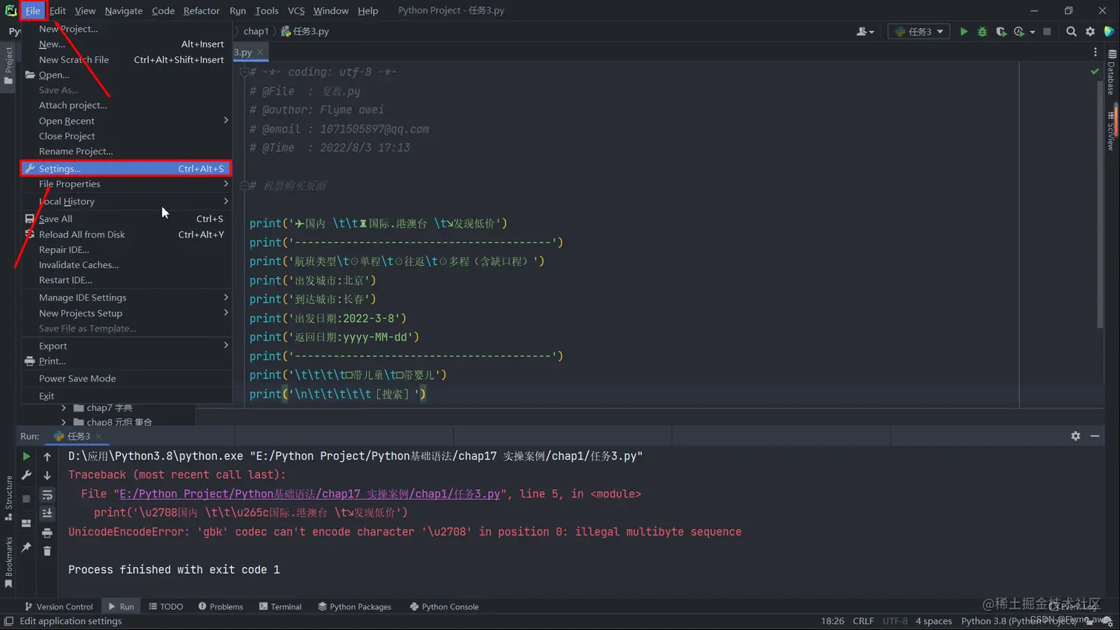Switch to the Terminal tool tab
The image size is (1120, 630).
pyautogui.click(x=280, y=606)
